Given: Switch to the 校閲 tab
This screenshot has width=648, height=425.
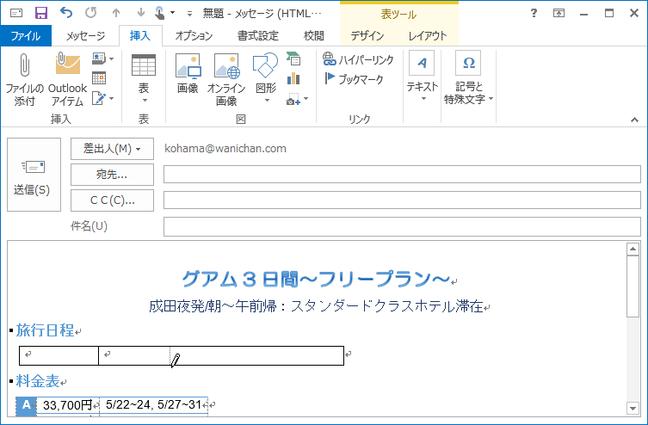Looking at the screenshot, I should (x=313, y=36).
